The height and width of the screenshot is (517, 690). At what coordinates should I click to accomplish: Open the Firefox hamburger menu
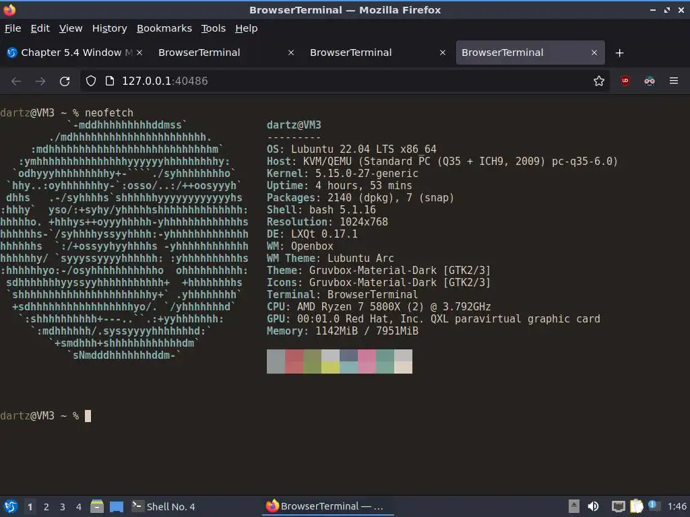[673, 81]
